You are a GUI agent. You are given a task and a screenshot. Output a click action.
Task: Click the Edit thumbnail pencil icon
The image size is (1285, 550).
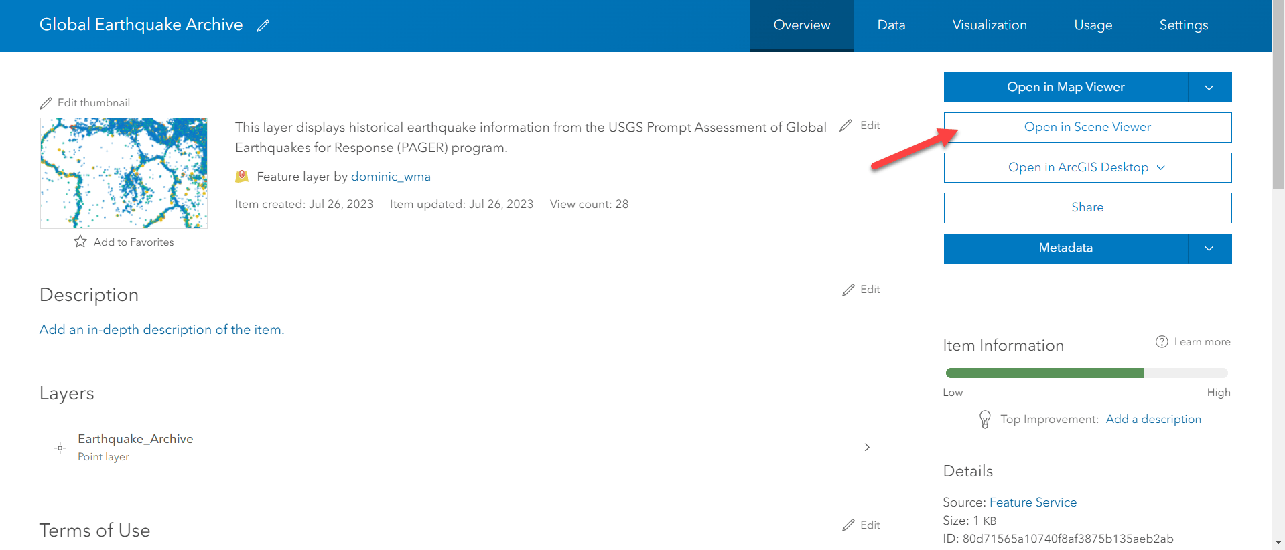46,103
